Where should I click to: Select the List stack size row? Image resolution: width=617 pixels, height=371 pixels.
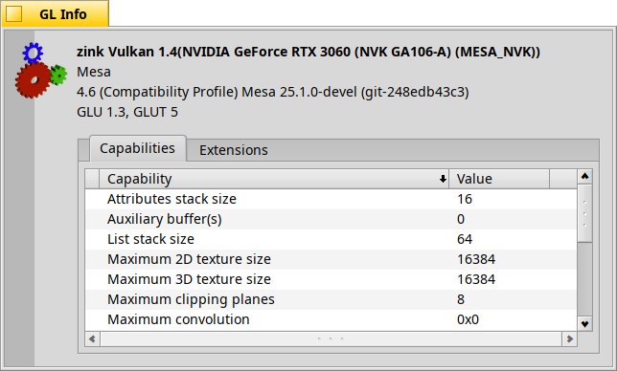pos(331,239)
